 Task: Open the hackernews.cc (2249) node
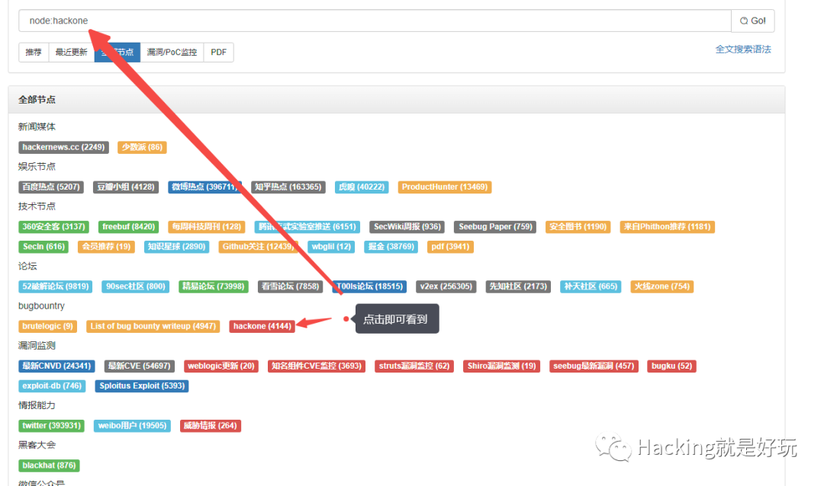[x=63, y=148]
